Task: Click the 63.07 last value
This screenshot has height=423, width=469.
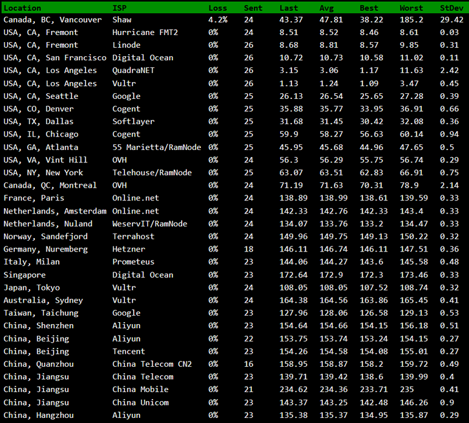Action: click(291, 173)
